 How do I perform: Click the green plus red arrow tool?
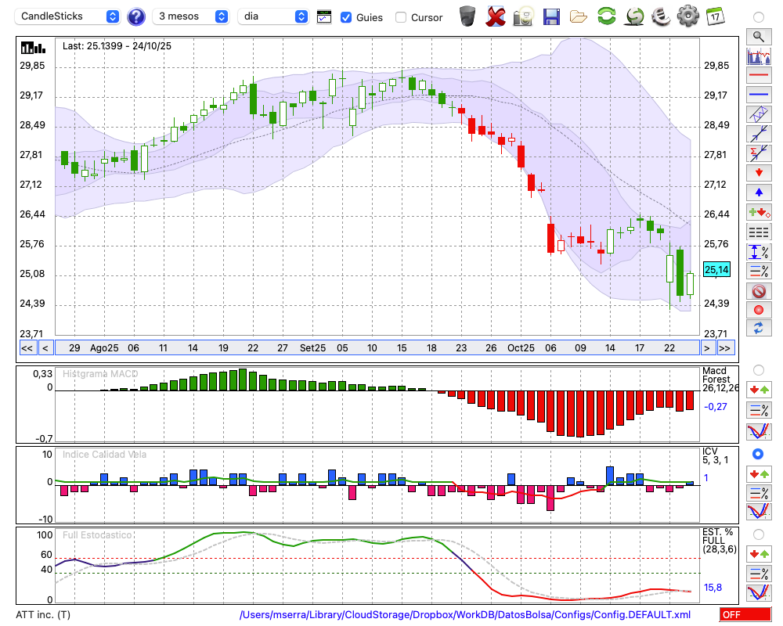(x=759, y=213)
